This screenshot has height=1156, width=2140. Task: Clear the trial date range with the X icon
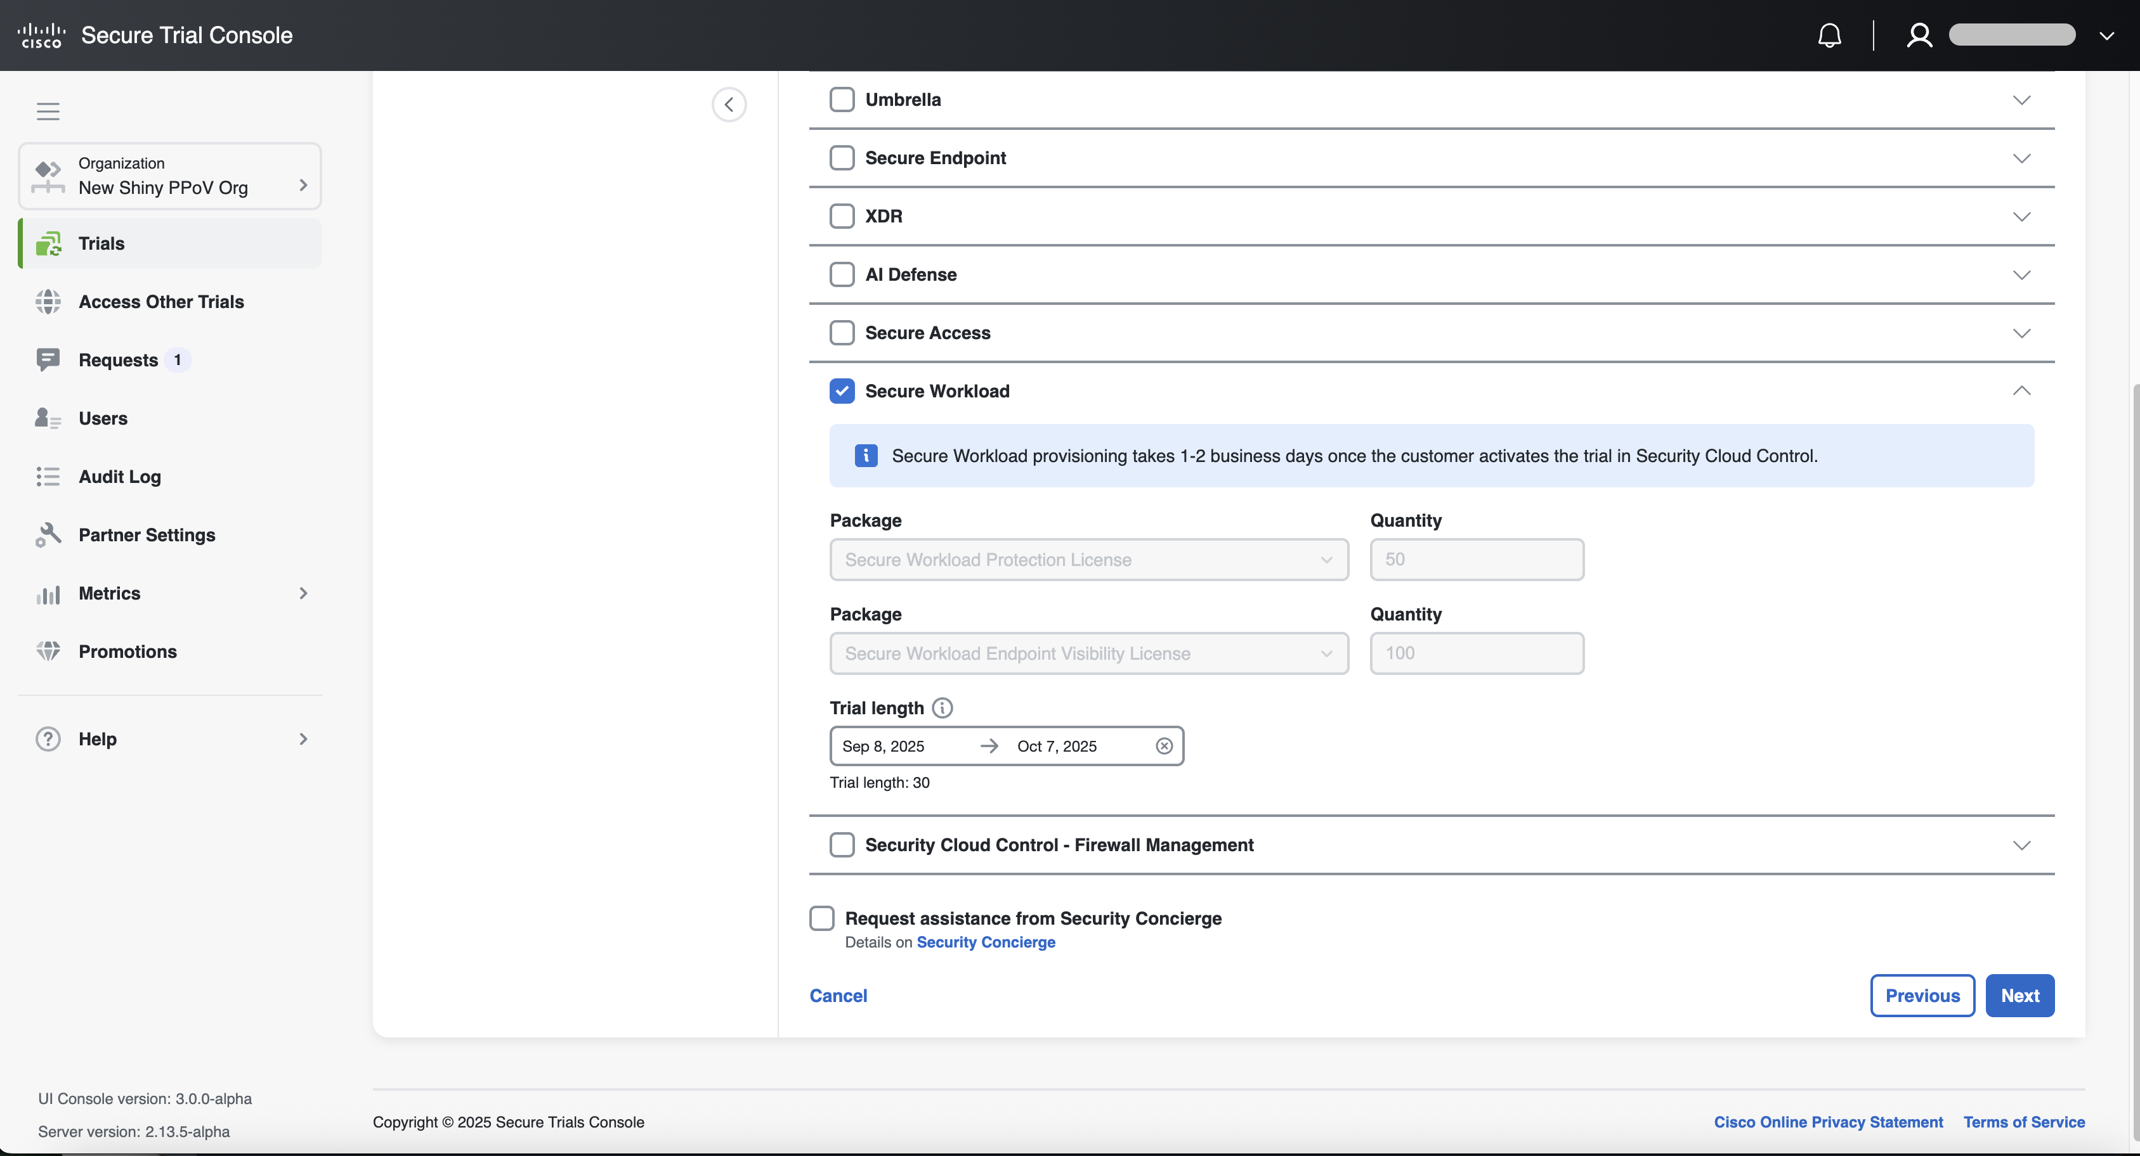point(1164,746)
